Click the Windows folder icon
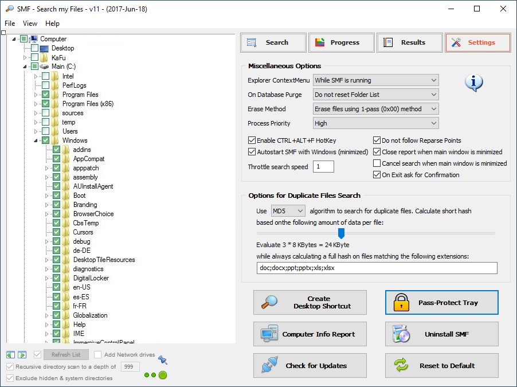 click(x=54, y=140)
